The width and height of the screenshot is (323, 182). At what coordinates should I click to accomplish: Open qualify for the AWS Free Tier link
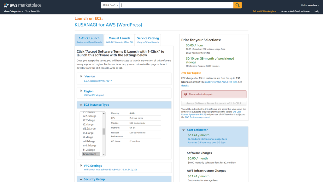pyautogui.click(x=221, y=82)
